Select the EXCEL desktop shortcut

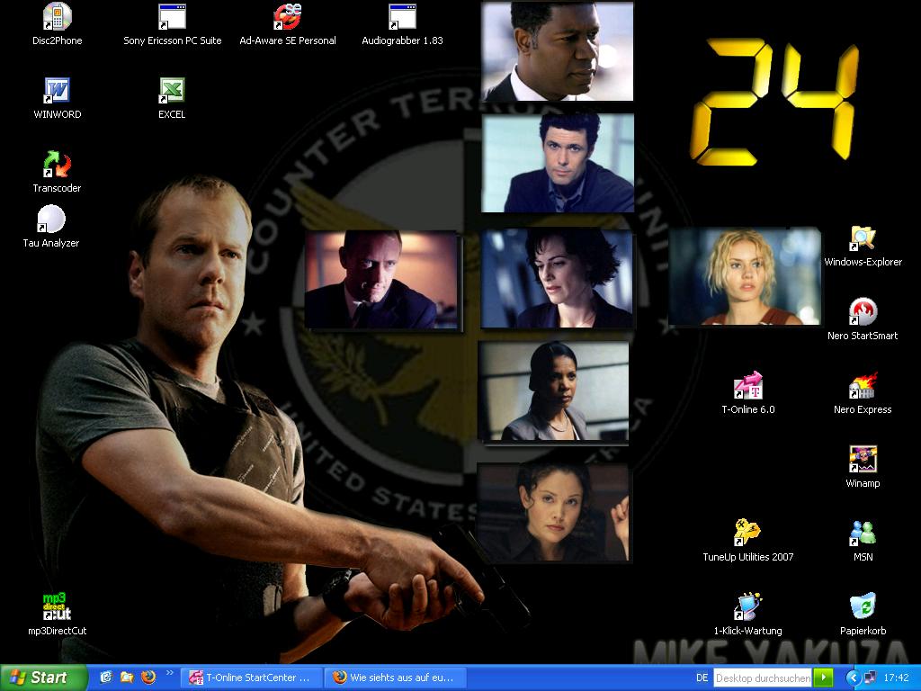pyautogui.click(x=172, y=91)
